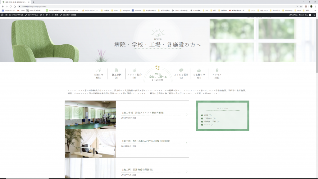Image resolution: width=318 pixels, height=179 pixels.
Task: Click the translate icon in address bar
Action: click(297, 7)
